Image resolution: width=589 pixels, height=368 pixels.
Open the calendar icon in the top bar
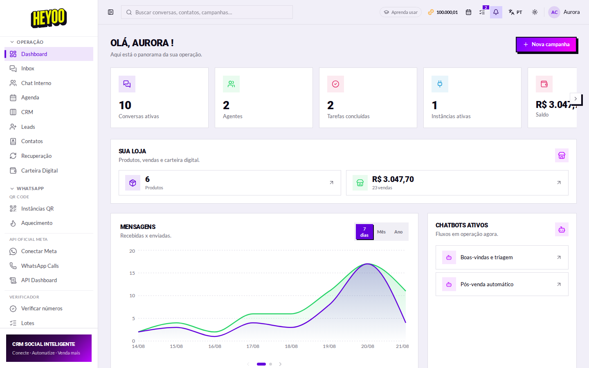[468, 12]
